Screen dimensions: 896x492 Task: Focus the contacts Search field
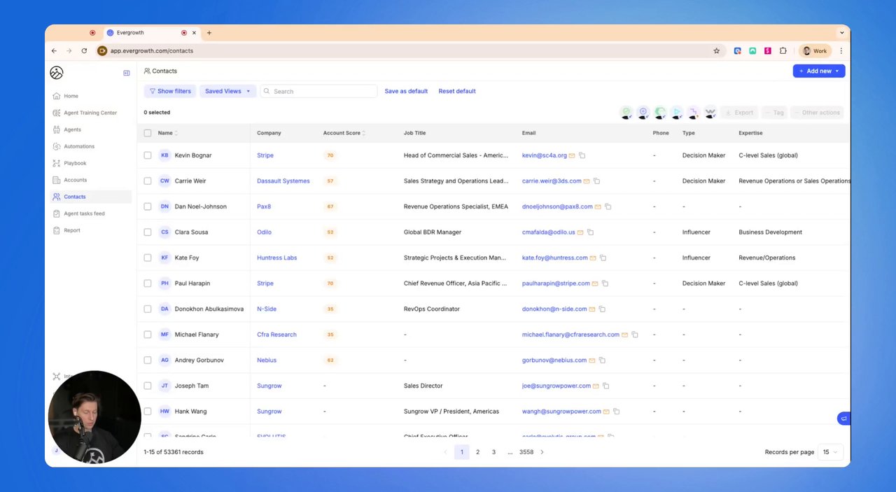pos(318,91)
